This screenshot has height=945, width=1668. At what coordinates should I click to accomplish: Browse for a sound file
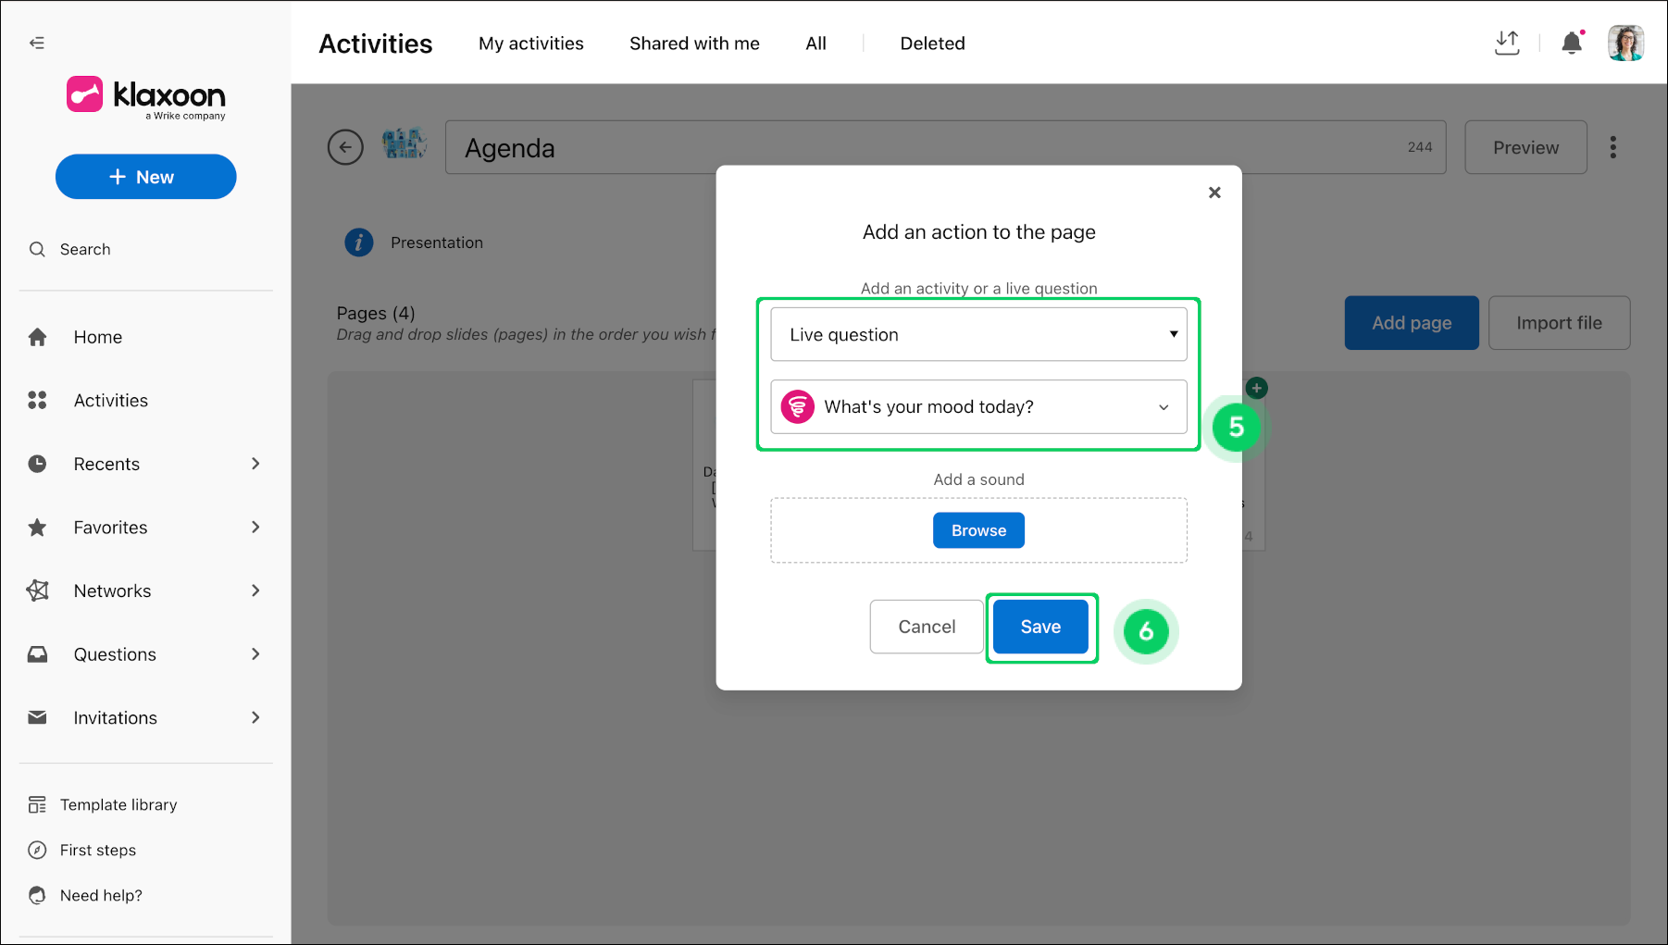point(978,530)
